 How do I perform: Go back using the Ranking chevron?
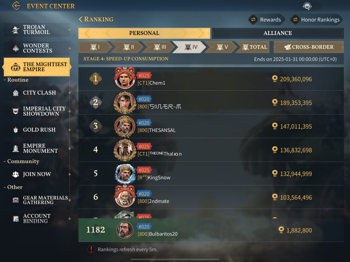[x=80, y=19]
